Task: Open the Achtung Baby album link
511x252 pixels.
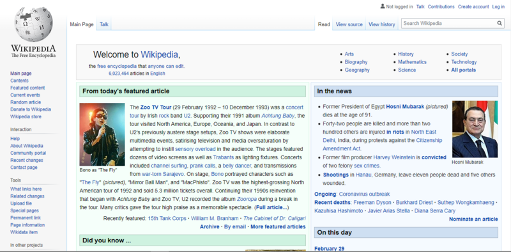Action: (278, 116)
